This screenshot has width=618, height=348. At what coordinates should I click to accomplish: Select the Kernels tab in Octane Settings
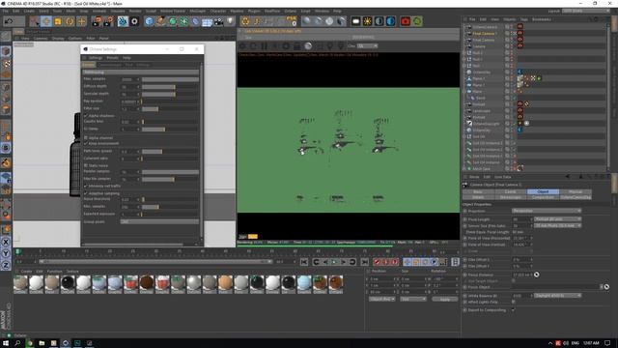pyautogui.click(x=88, y=65)
